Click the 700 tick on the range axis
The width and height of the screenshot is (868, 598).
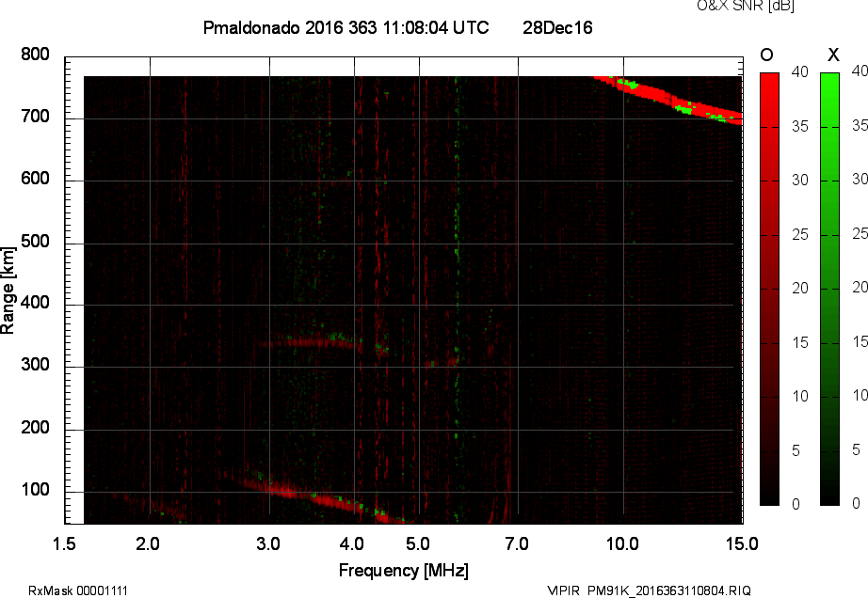(35, 117)
